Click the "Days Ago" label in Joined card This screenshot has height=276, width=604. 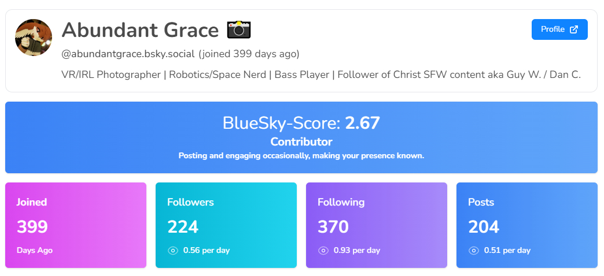(34, 251)
